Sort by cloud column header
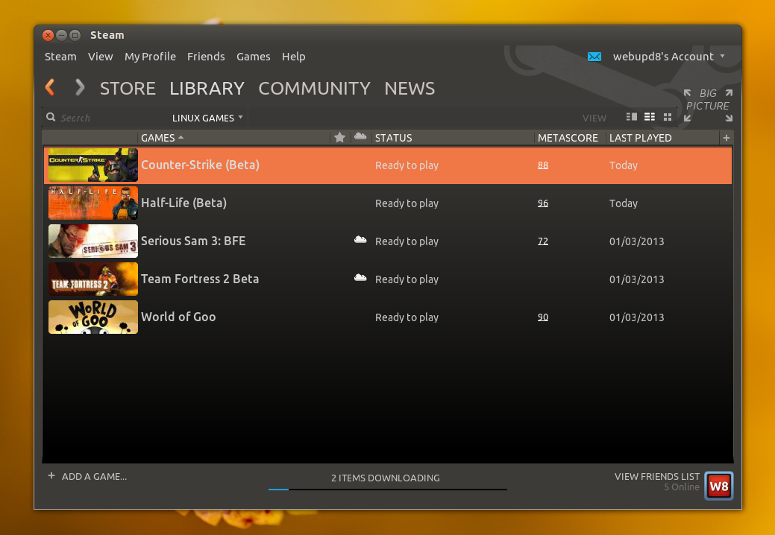 pyautogui.click(x=360, y=136)
